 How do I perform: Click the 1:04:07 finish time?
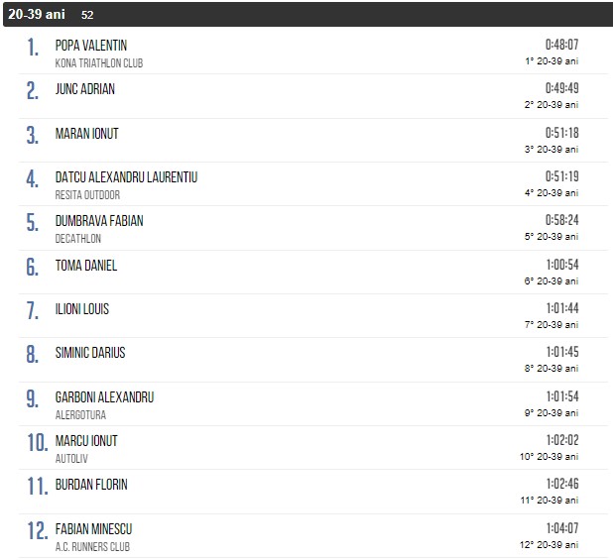561,529
